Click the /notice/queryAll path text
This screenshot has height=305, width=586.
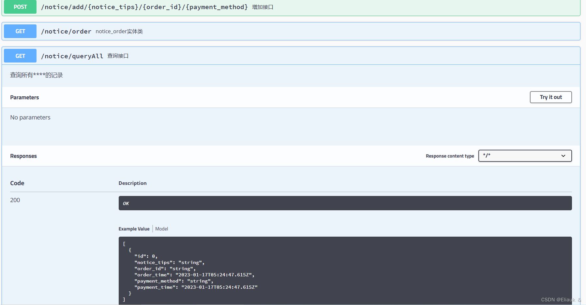coord(72,56)
